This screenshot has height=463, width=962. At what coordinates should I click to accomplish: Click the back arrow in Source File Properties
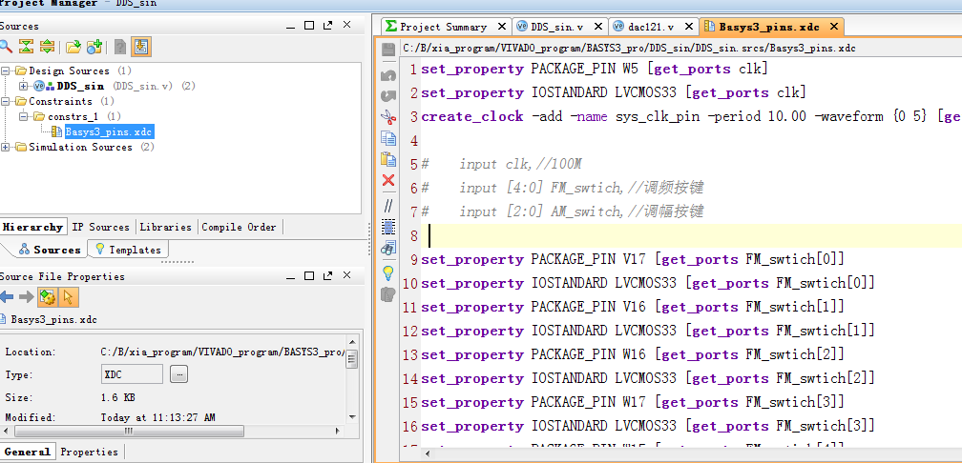click(x=7, y=297)
